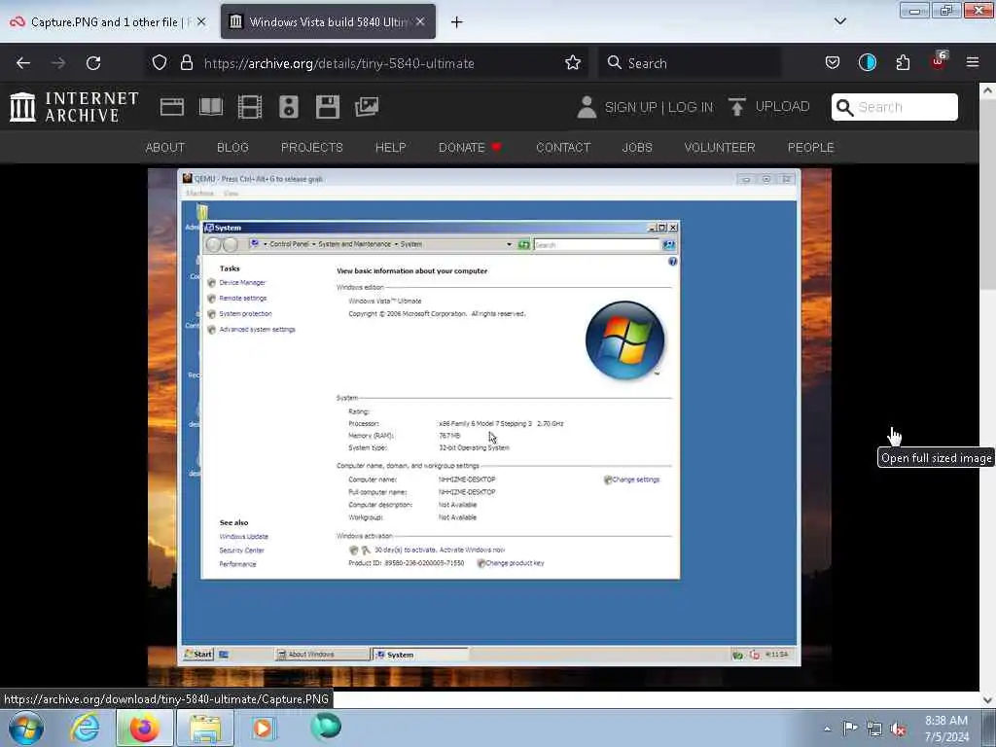Click the muted volume tray icon
This screenshot has height=747, width=996.
point(898,729)
